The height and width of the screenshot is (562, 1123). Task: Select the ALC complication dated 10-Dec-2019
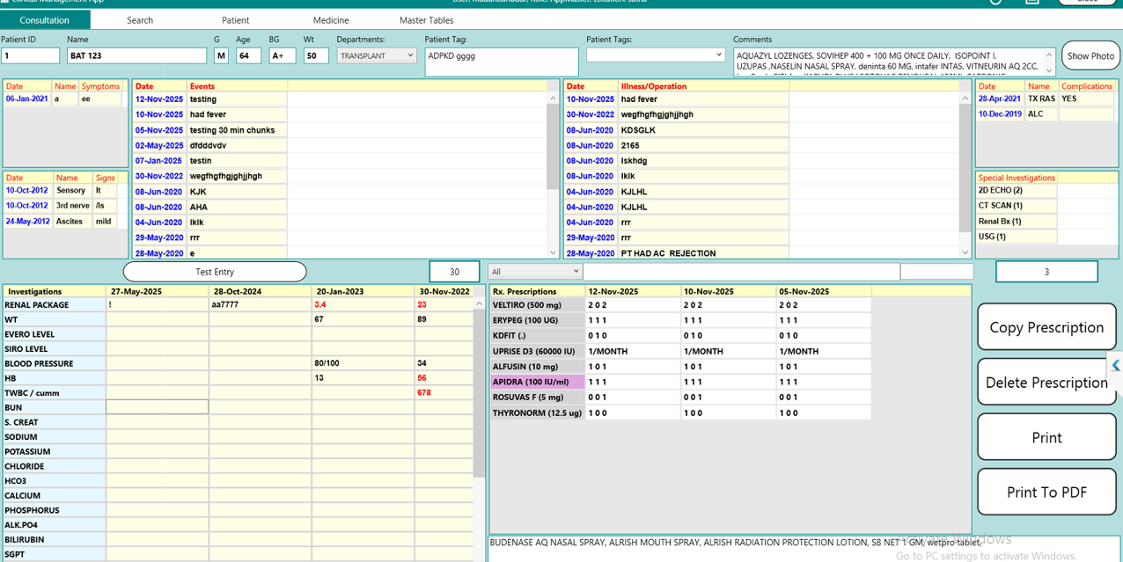tap(1046, 114)
